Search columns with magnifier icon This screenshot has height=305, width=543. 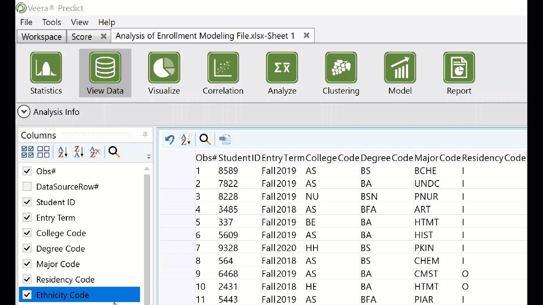(x=114, y=152)
